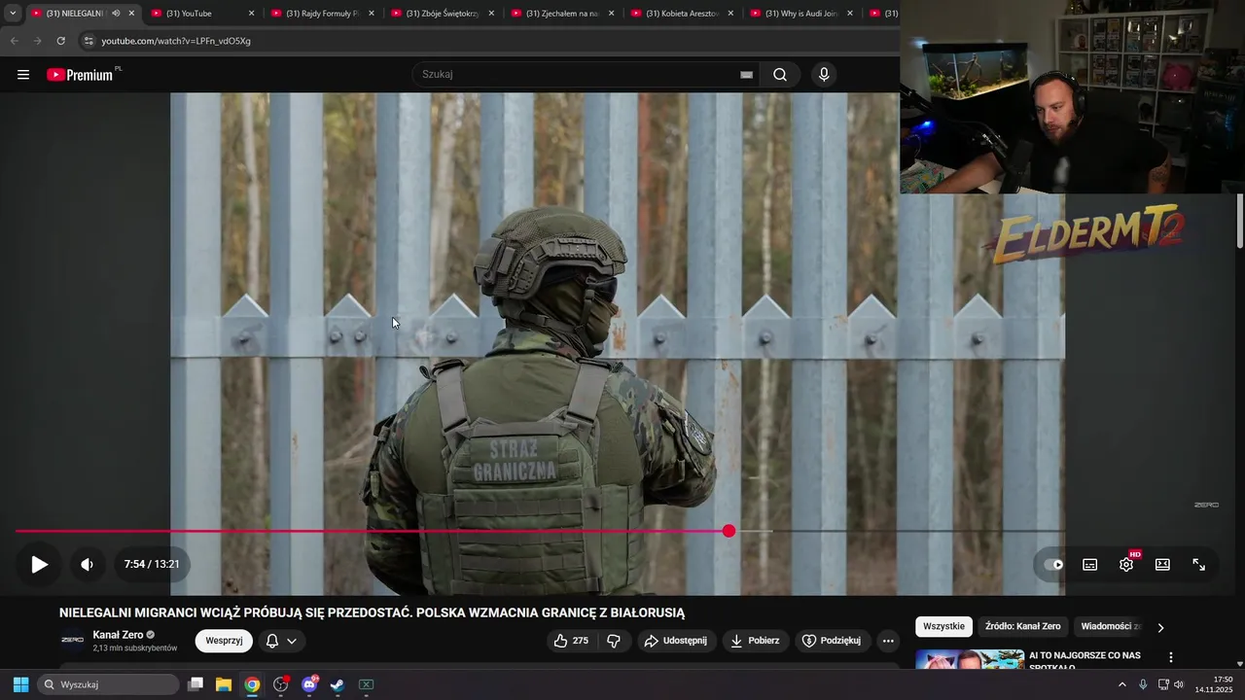This screenshot has height=700, width=1245.
Task: Open the Windows Start menu
Action: 20,684
